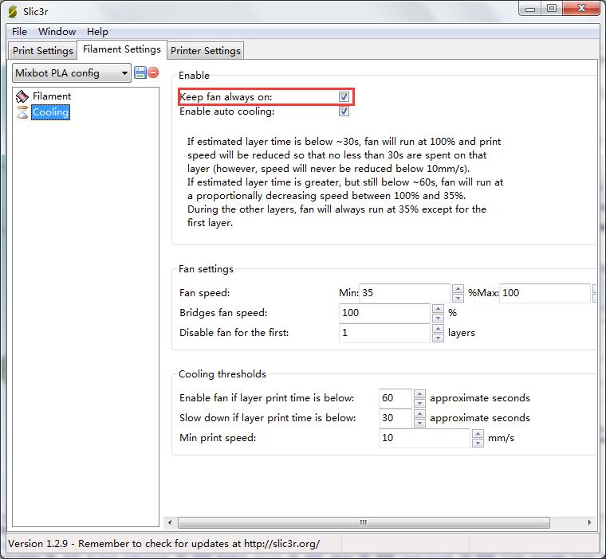Open the File menu
The image size is (606, 559).
pos(19,32)
